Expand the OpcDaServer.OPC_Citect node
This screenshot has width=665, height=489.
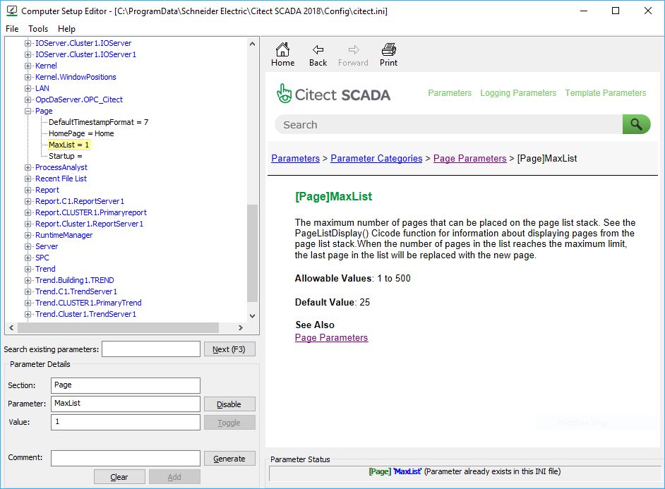tap(28, 99)
